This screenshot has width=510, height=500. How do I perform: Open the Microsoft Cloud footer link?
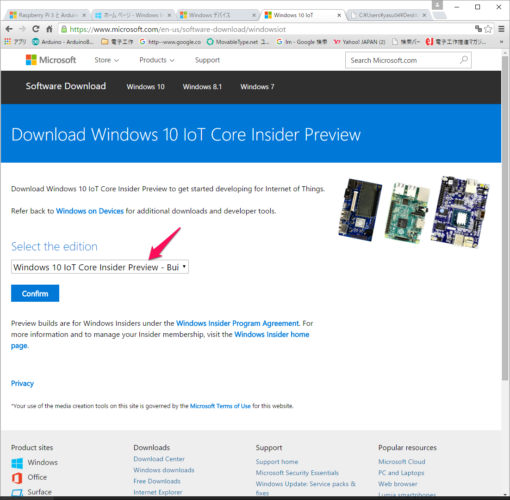(402, 462)
